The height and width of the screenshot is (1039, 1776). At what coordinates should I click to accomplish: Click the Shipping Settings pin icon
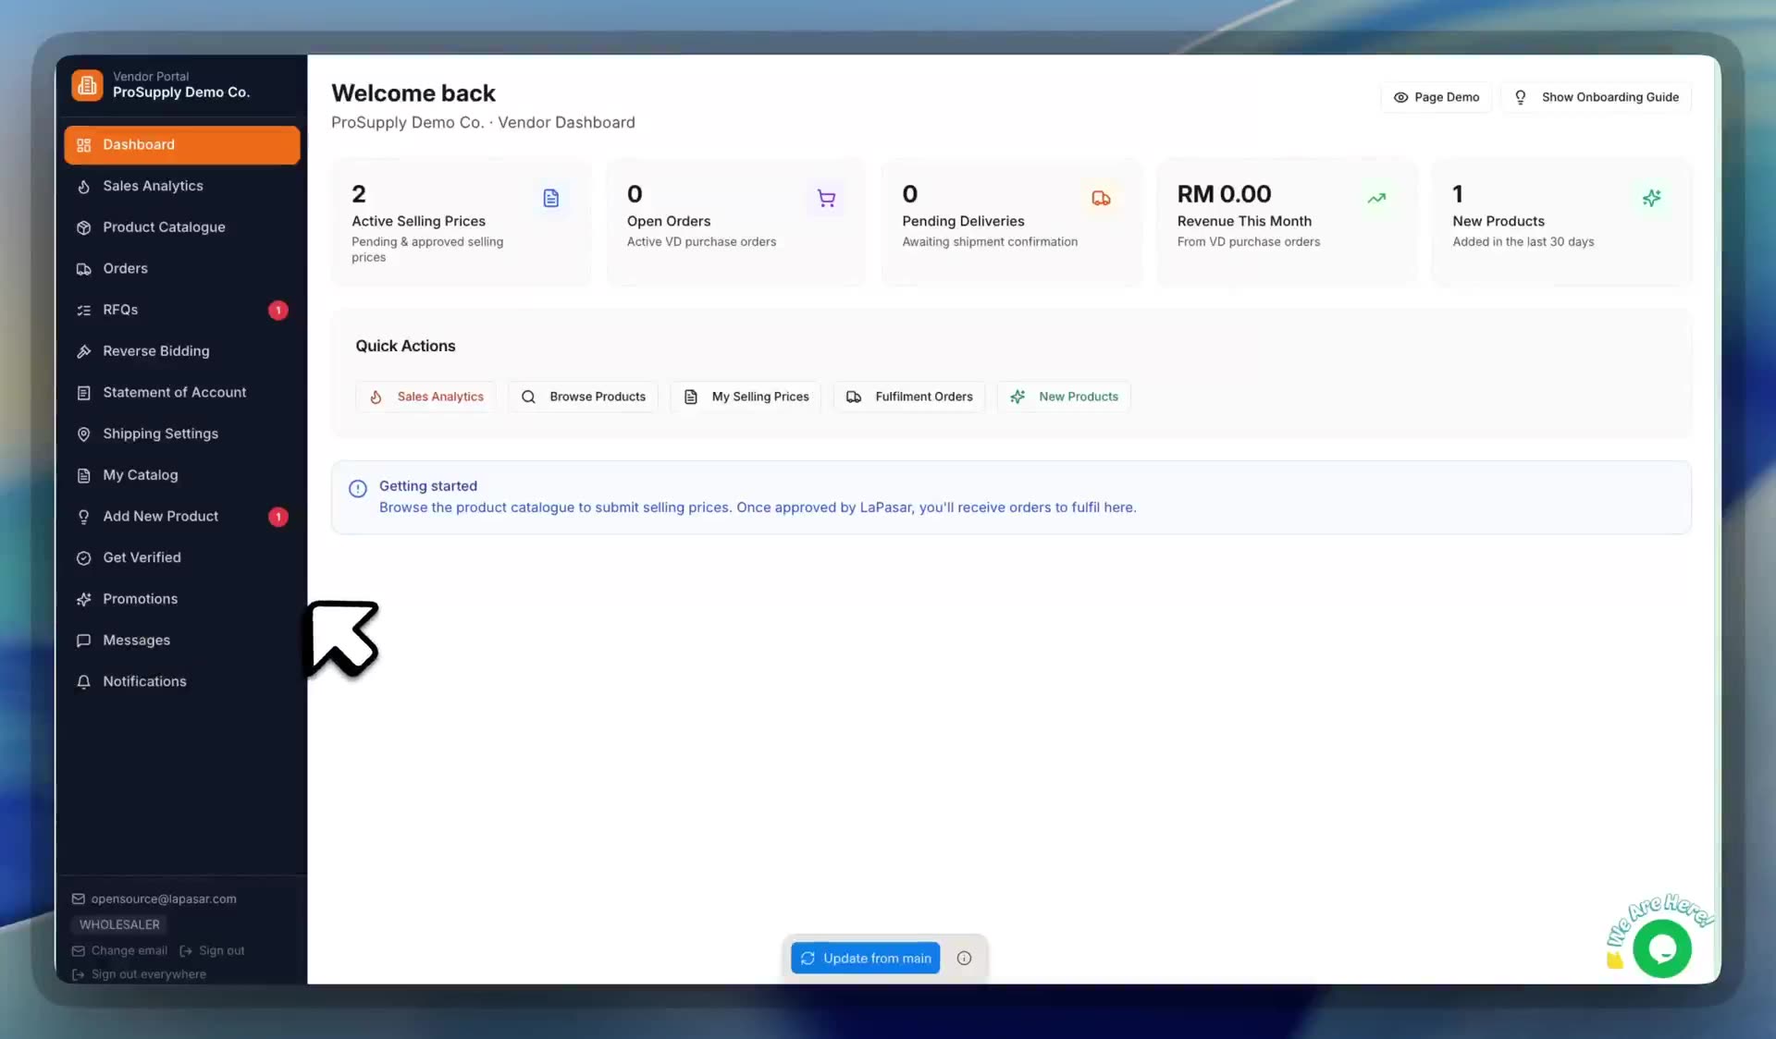point(83,434)
